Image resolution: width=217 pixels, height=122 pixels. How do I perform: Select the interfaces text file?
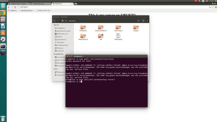coord(118,37)
